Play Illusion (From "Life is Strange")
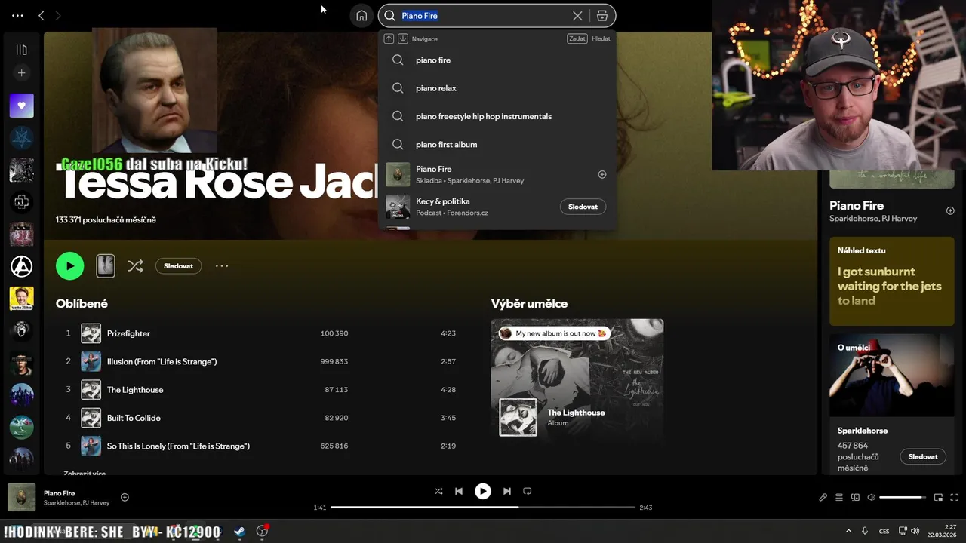Image resolution: width=966 pixels, height=543 pixels. pyautogui.click(x=260, y=361)
